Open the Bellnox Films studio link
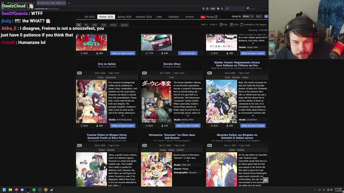The height and width of the screenshot is (193, 344). click(188, 120)
